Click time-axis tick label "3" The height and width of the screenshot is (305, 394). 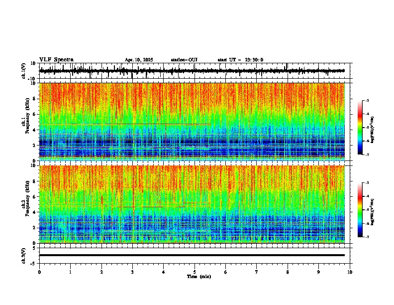point(132,272)
